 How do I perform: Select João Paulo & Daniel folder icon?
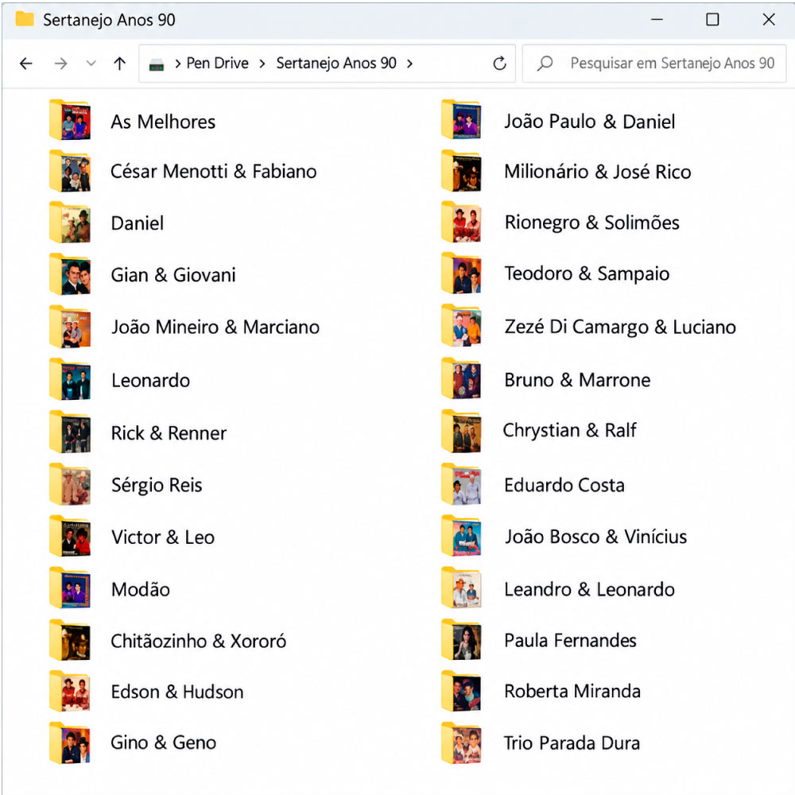tap(461, 120)
